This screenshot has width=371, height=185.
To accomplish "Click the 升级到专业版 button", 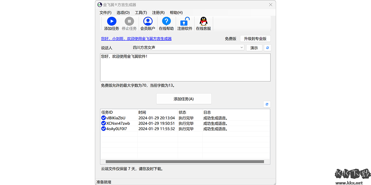I will coord(255,39).
